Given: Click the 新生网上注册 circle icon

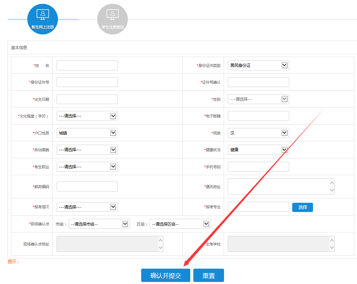Looking at the screenshot, I should coord(43,19).
